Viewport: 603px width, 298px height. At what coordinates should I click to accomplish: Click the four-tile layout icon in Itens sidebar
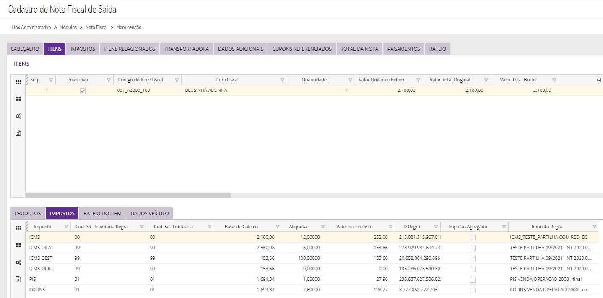coord(18,99)
